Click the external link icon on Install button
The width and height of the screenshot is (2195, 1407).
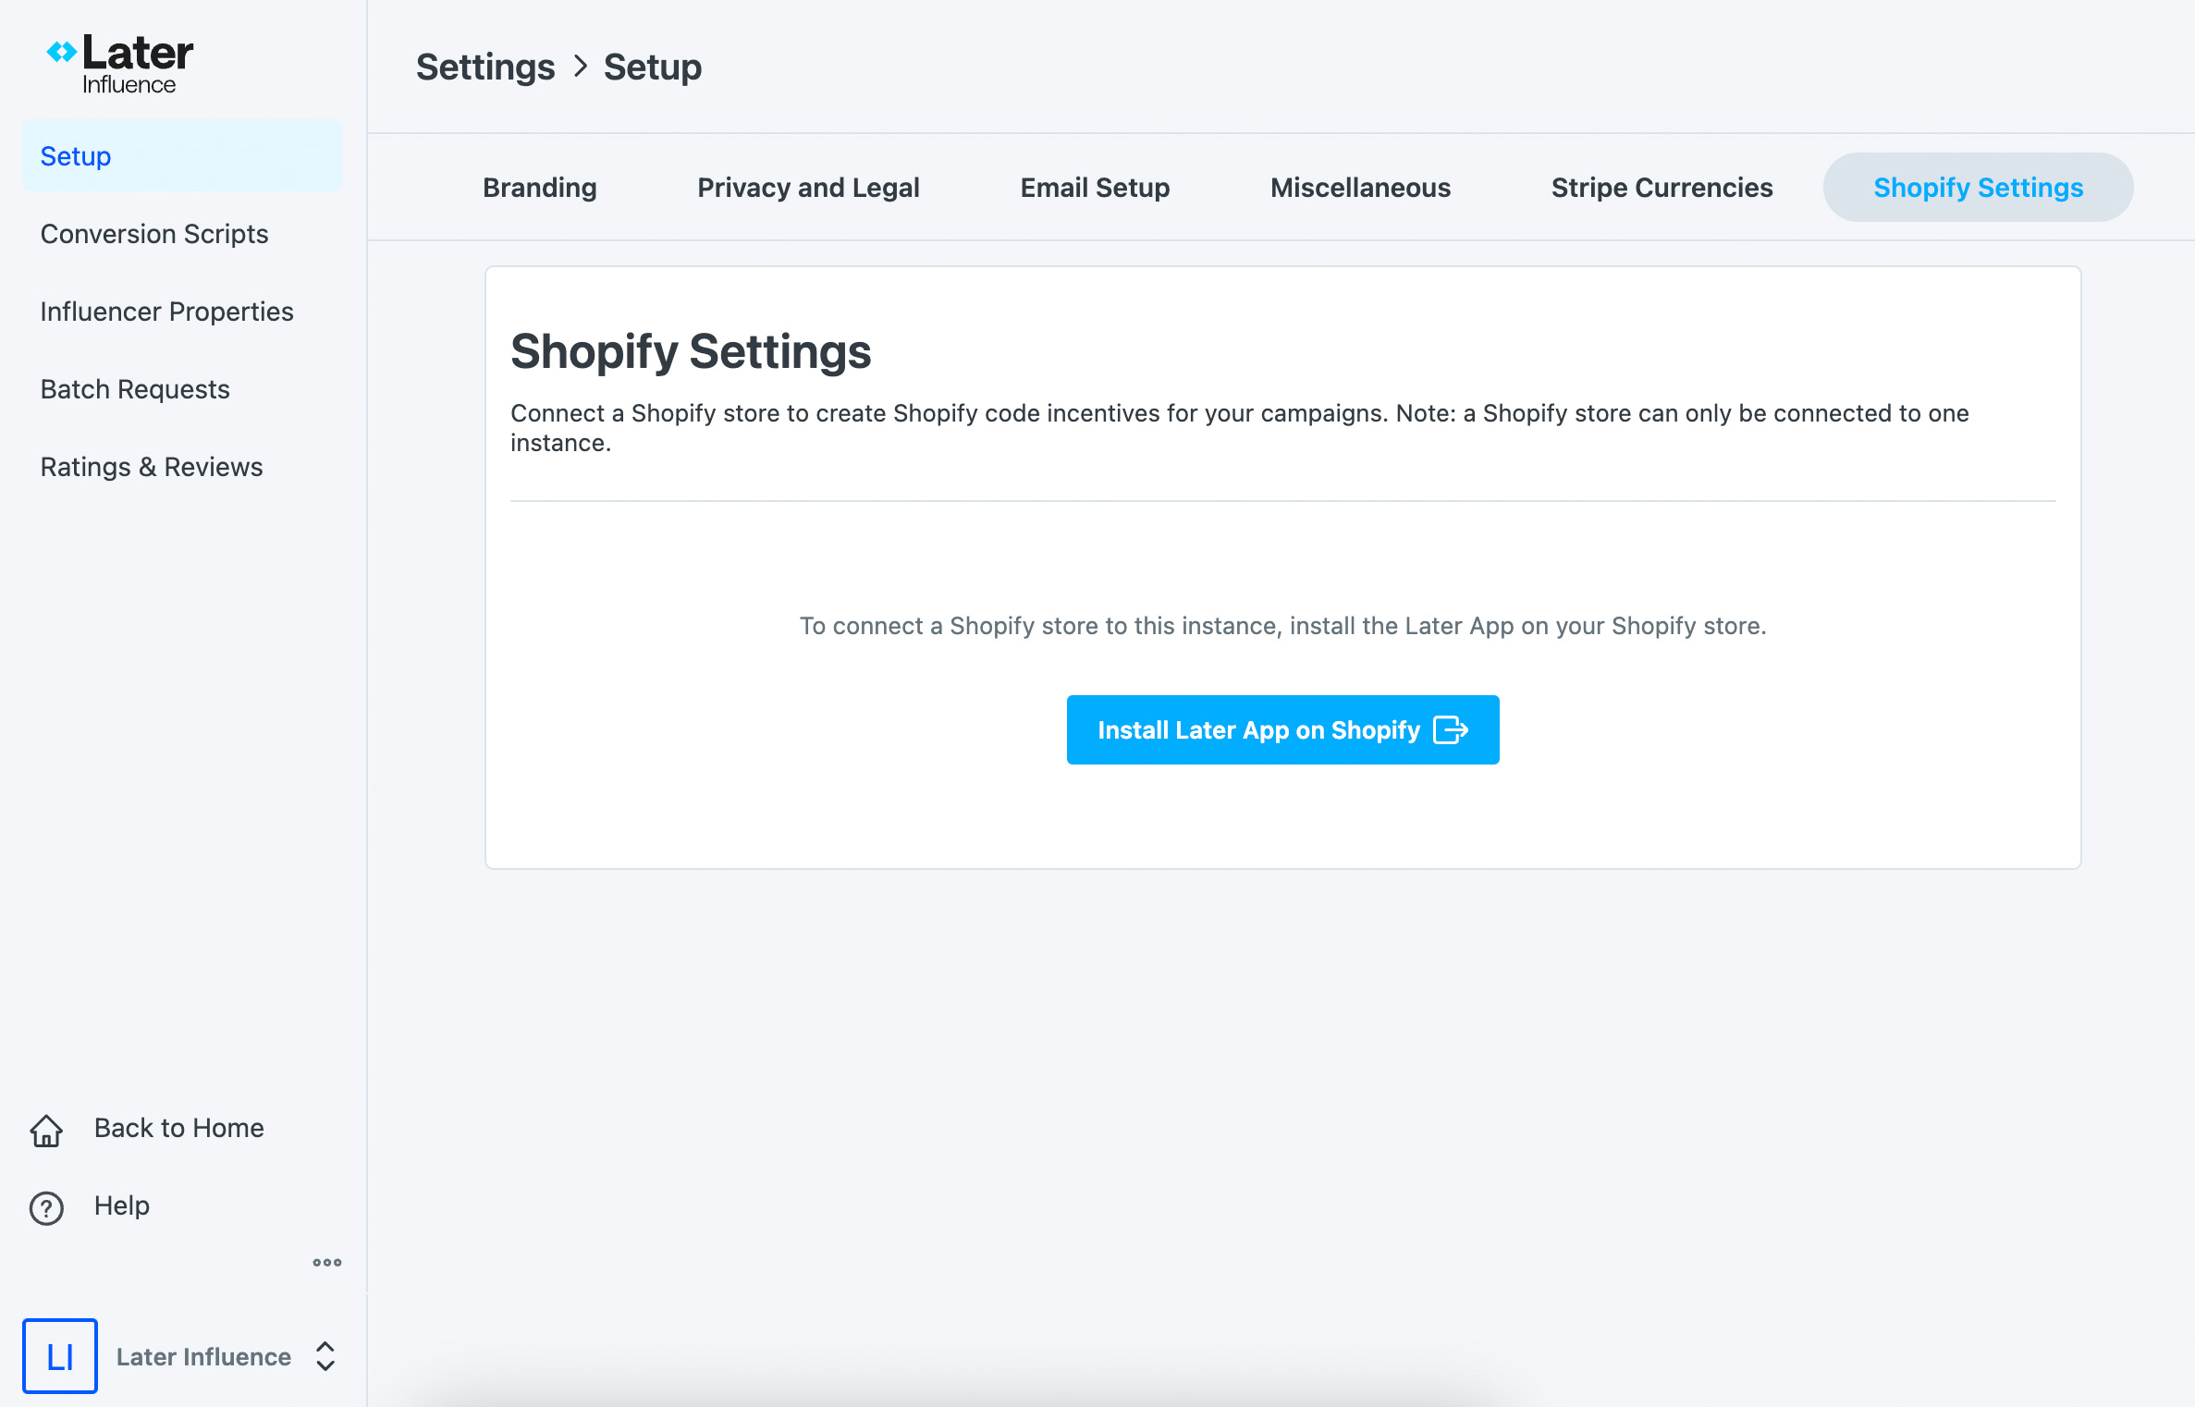(1450, 730)
